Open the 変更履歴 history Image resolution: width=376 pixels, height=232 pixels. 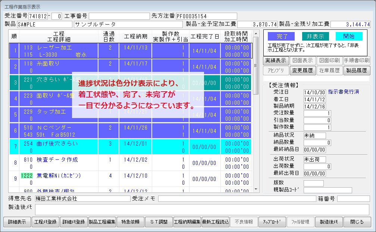point(303,70)
